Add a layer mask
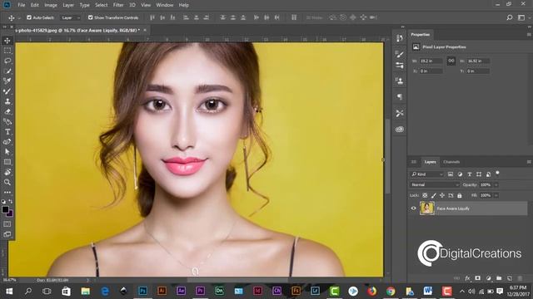Image resolution: width=533 pixels, height=299 pixels. click(x=477, y=278)
